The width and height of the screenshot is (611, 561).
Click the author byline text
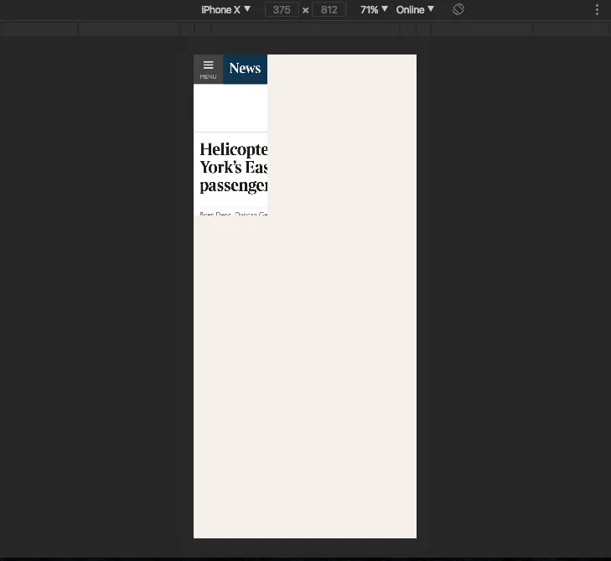233,214
